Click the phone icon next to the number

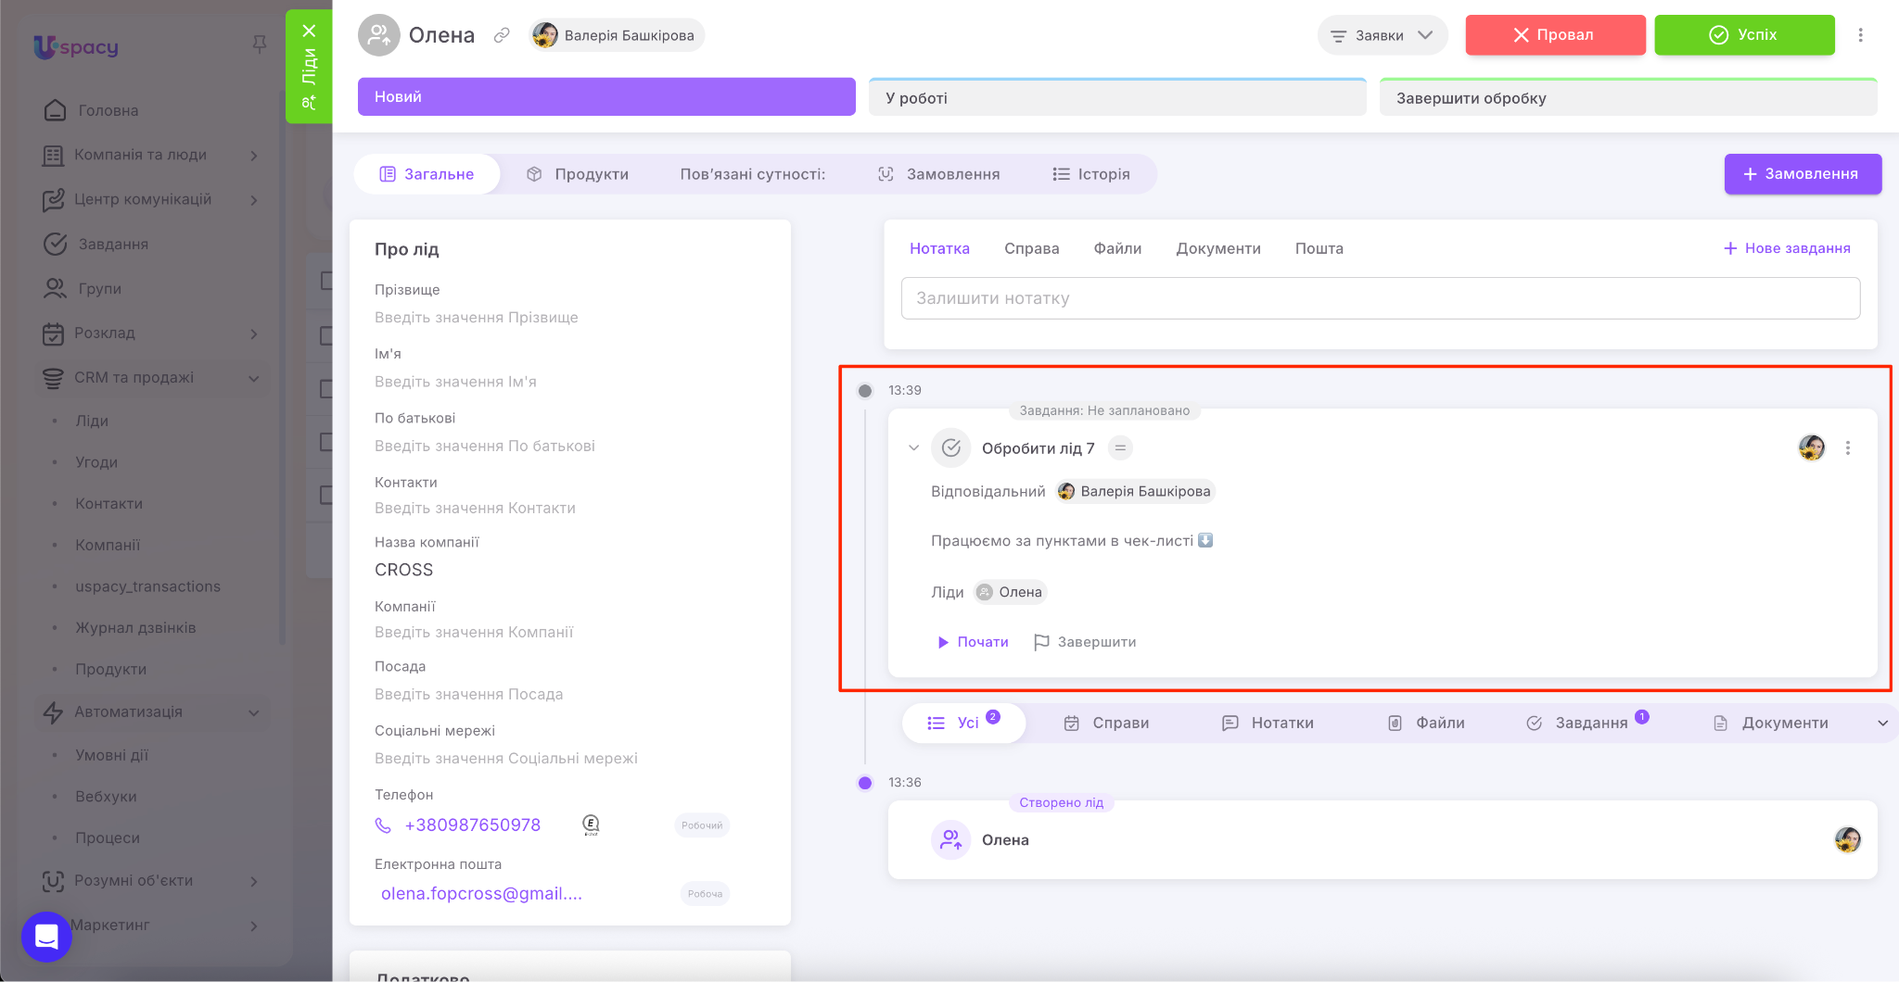[x=383, y=825]
